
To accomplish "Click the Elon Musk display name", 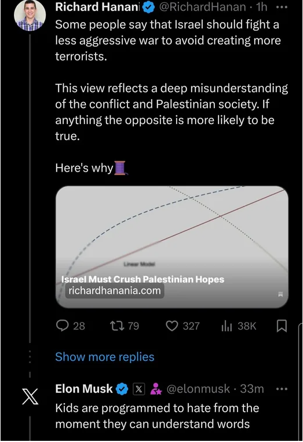I will 84,389.
